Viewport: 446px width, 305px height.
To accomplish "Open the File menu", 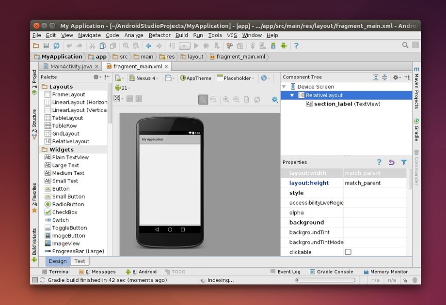I will point(37,35).
